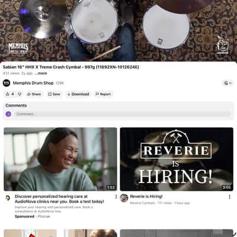Screen dimensions: 237x237
Task: Open notification bell subscription dropdown
Action: [228, 83]
